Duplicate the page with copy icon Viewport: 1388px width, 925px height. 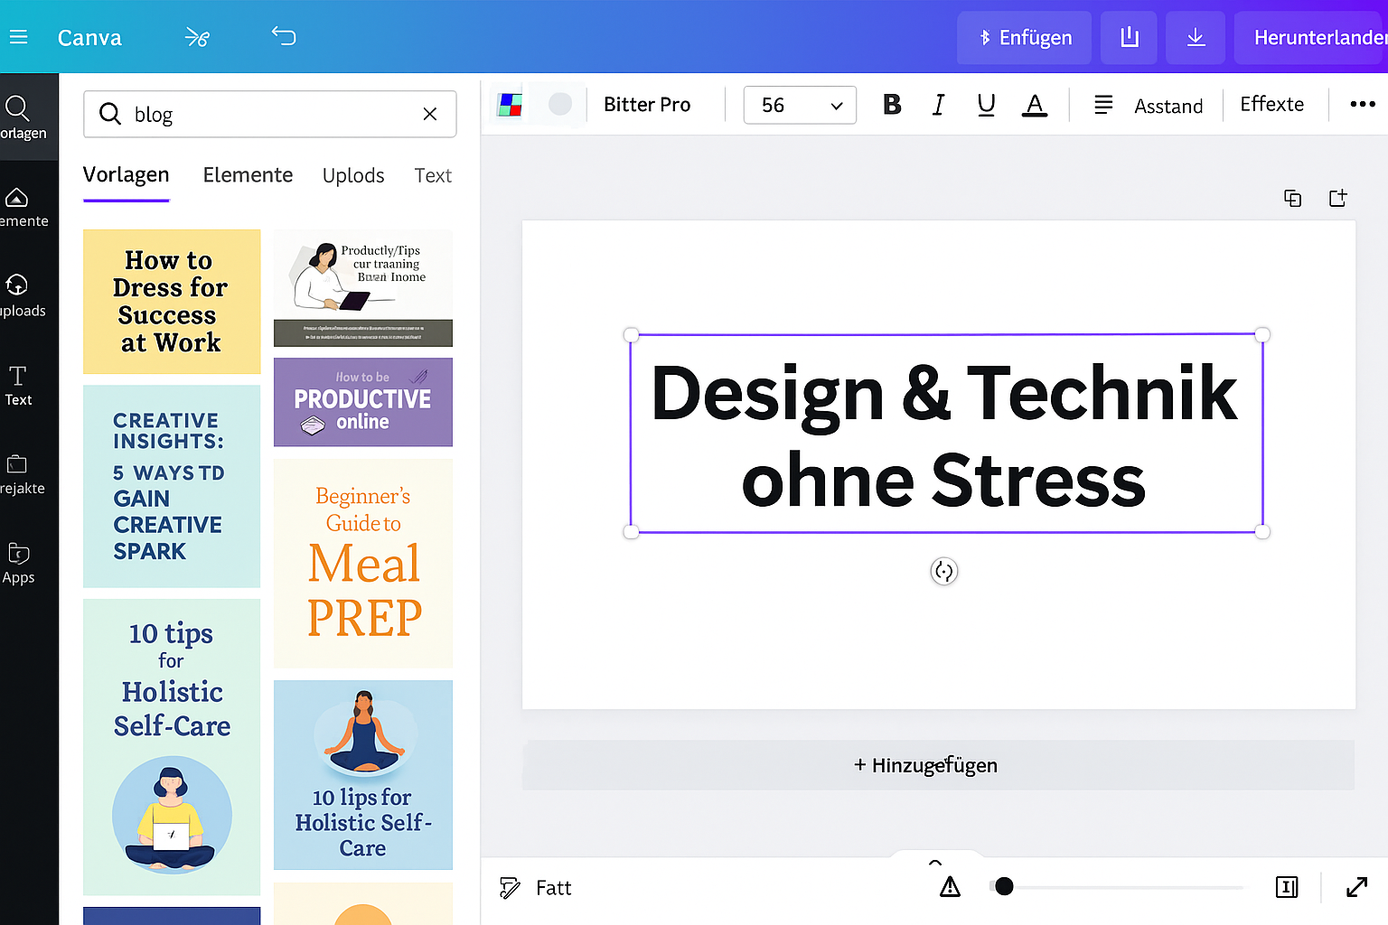point(1293,199)
